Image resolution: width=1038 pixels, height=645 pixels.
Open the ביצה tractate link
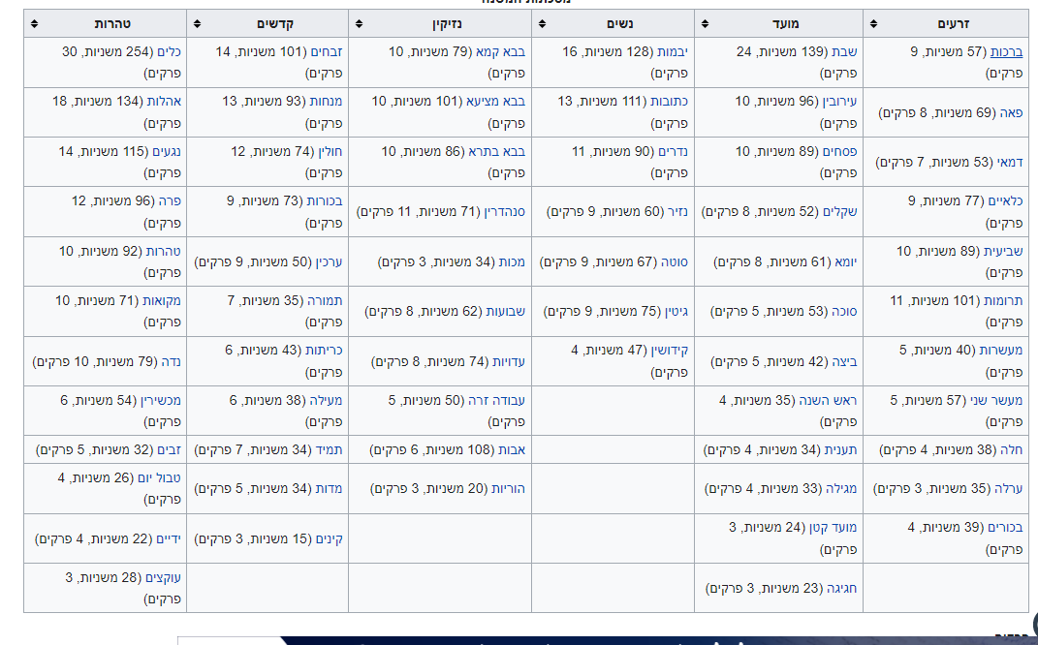pyautogui.click(x=844, y=362)
